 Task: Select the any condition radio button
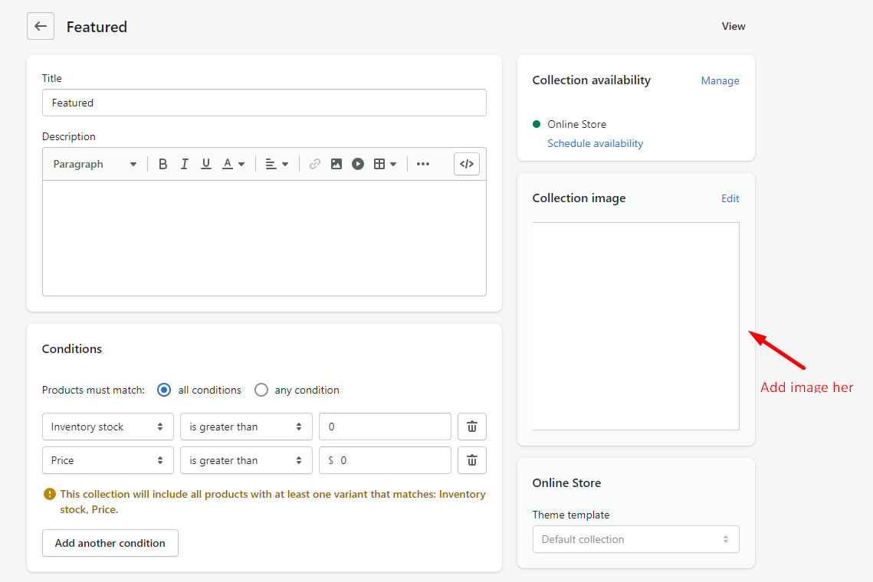click(x=261, y=390)
